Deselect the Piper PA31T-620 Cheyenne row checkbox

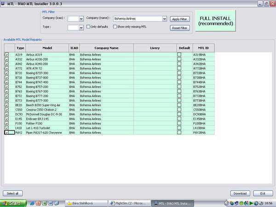pyautogui.click(x=6, y=132)
